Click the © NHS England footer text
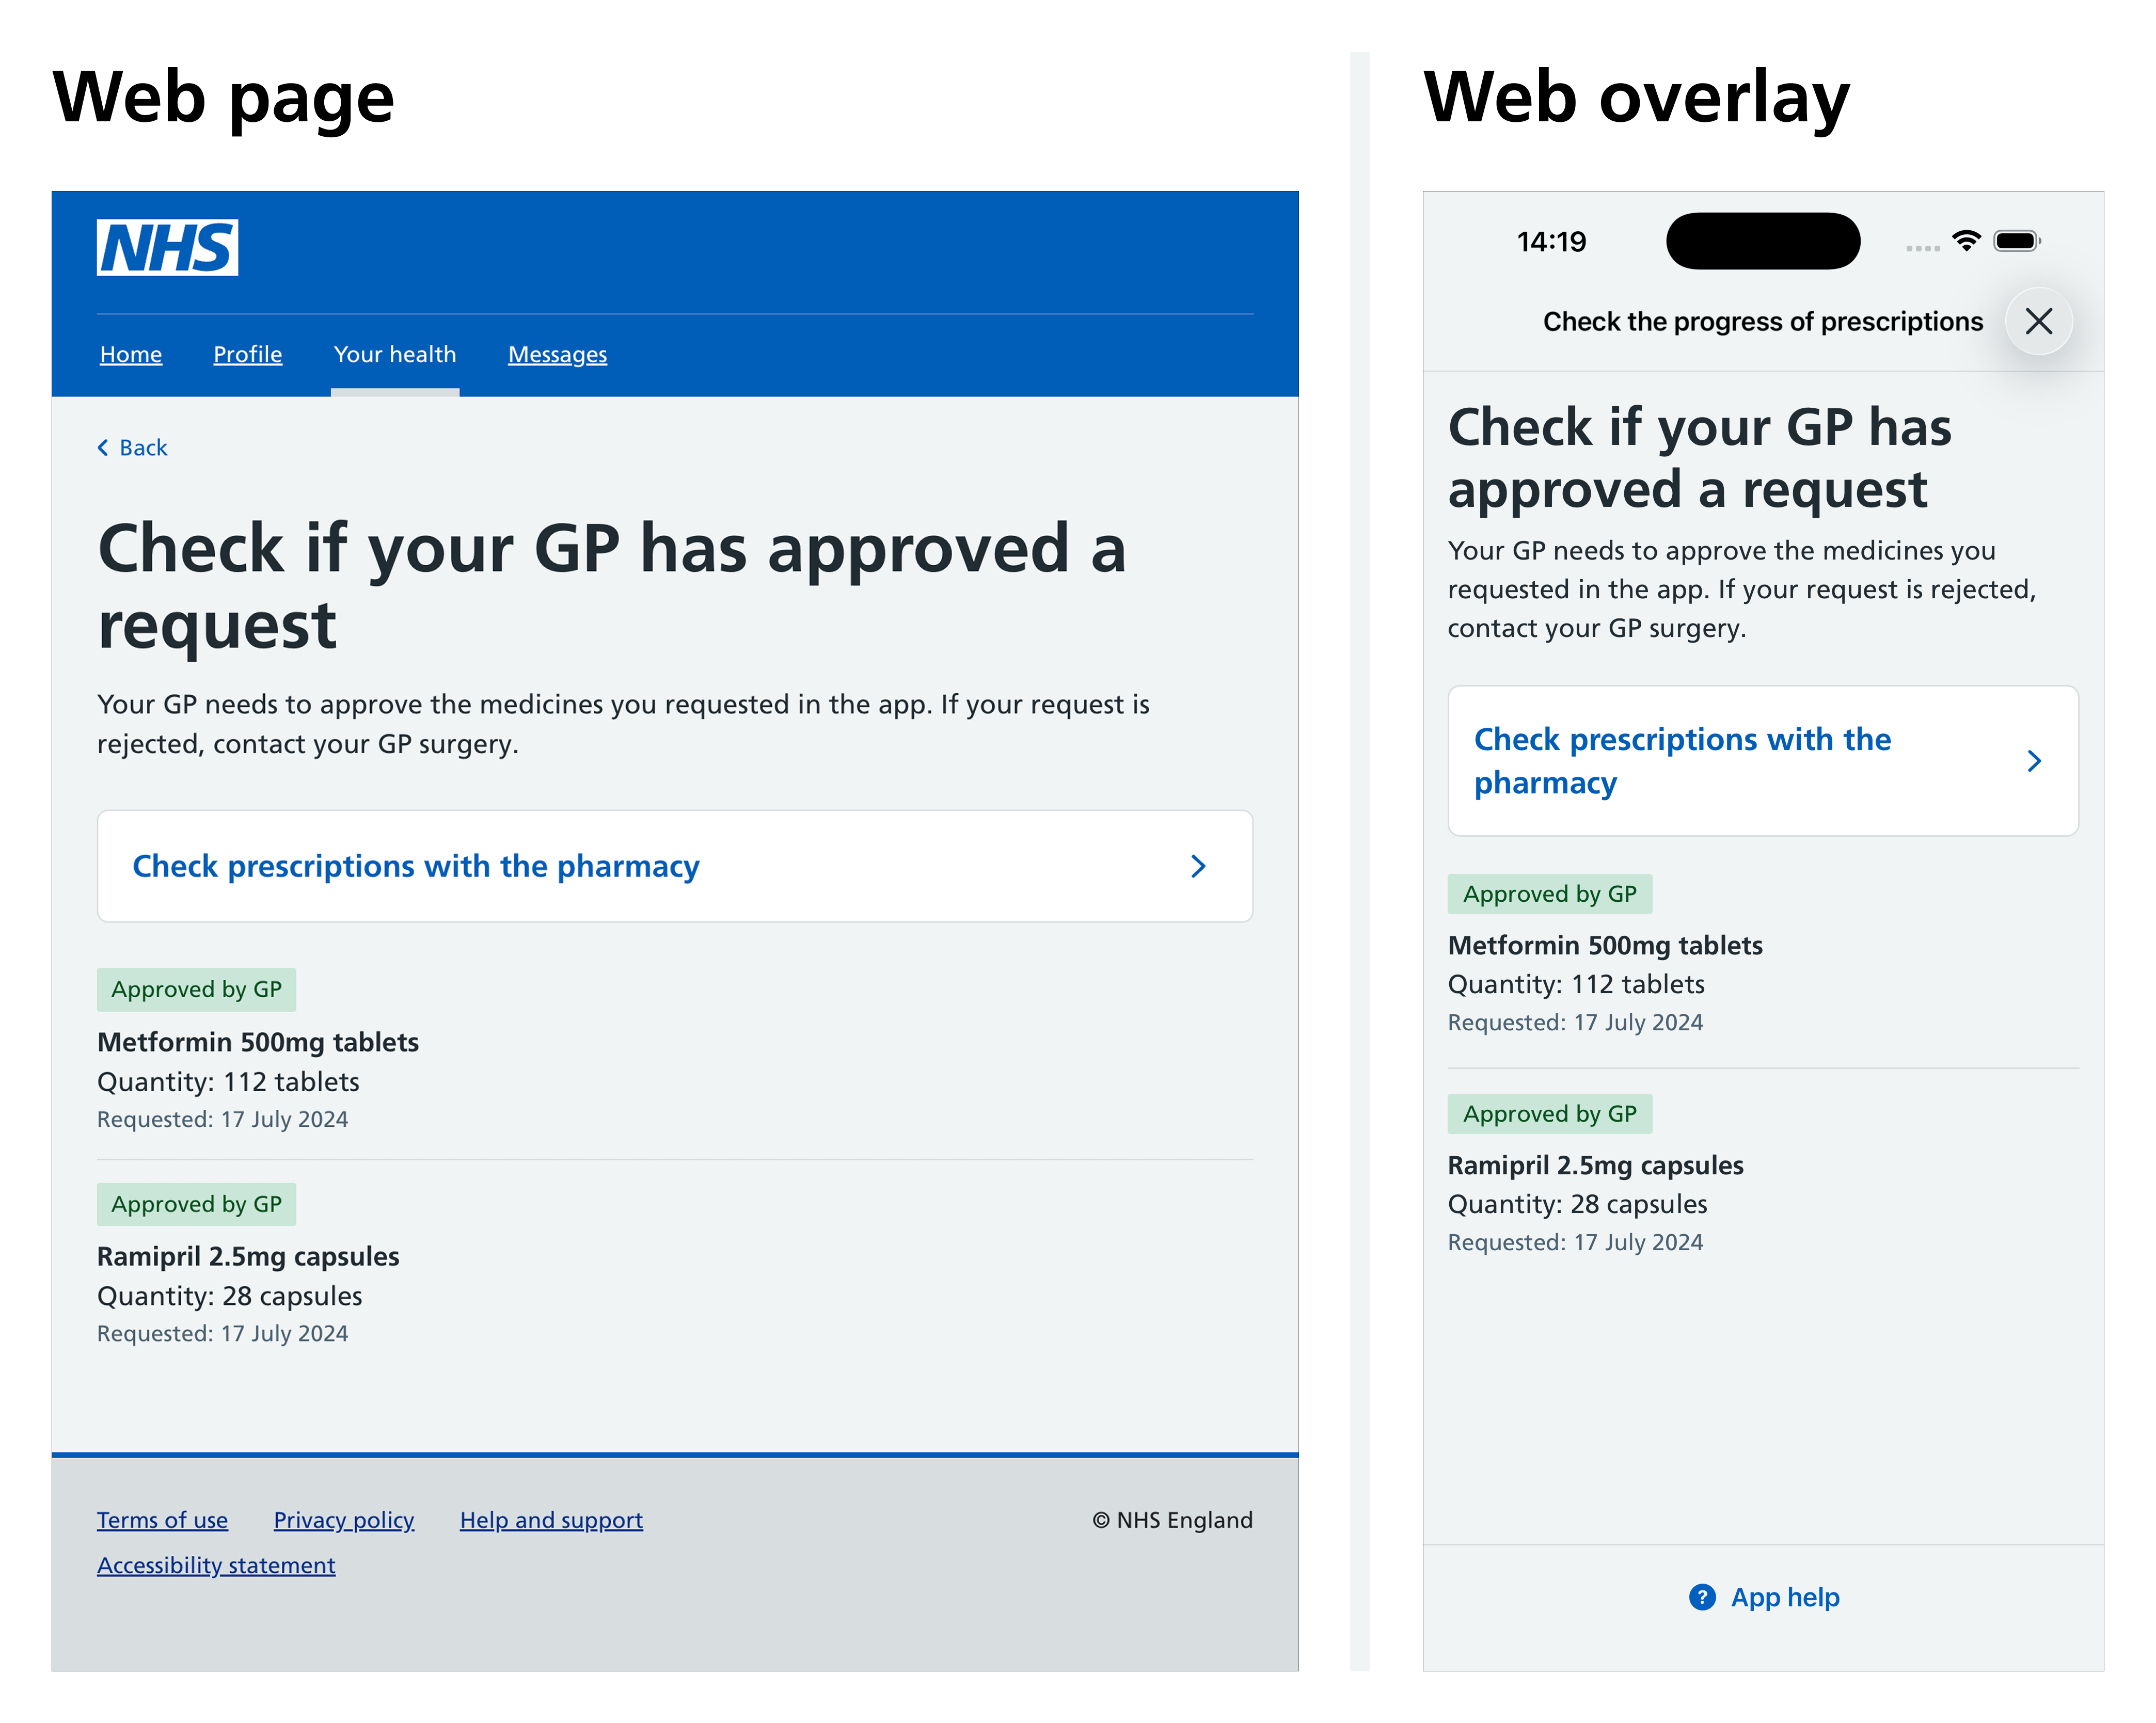Screen dimensions: 2156x1723 point(1172,1520)
